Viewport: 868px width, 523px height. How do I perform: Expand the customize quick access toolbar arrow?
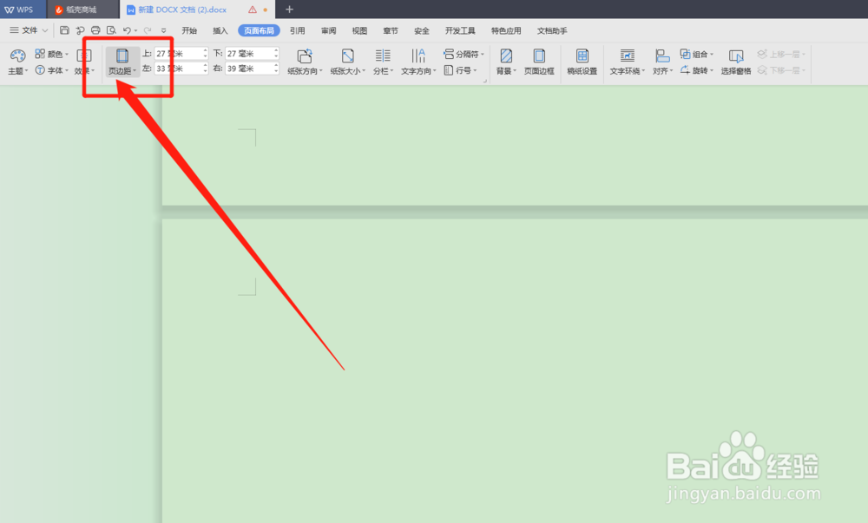click(163, 31)
